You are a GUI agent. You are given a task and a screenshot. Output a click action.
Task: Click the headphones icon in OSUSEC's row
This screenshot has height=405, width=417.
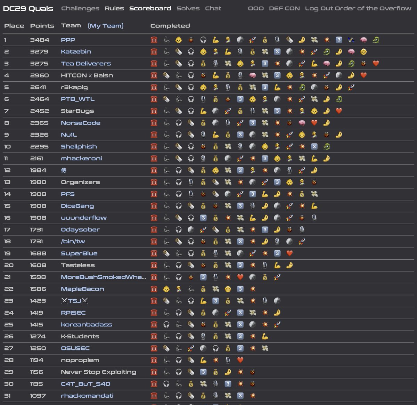point(215,348)
